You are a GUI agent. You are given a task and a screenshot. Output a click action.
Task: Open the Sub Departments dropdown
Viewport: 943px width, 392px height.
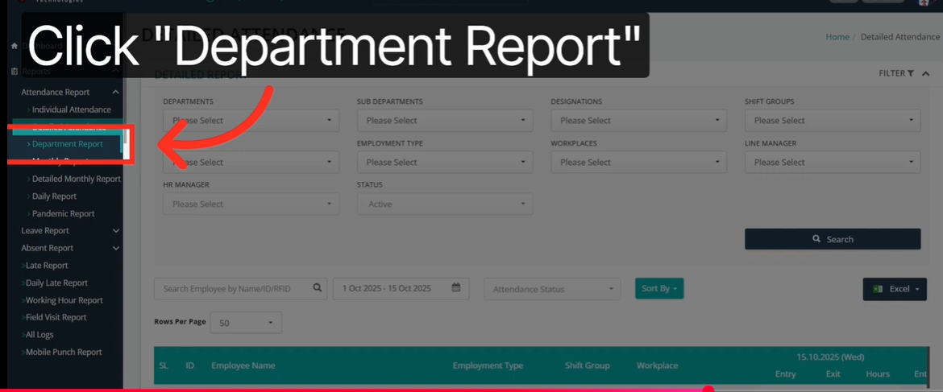click(444, 121)
